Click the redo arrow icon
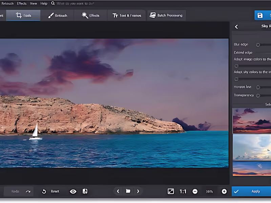This screenshot has width=271, height=203. [x=28, y=191]
